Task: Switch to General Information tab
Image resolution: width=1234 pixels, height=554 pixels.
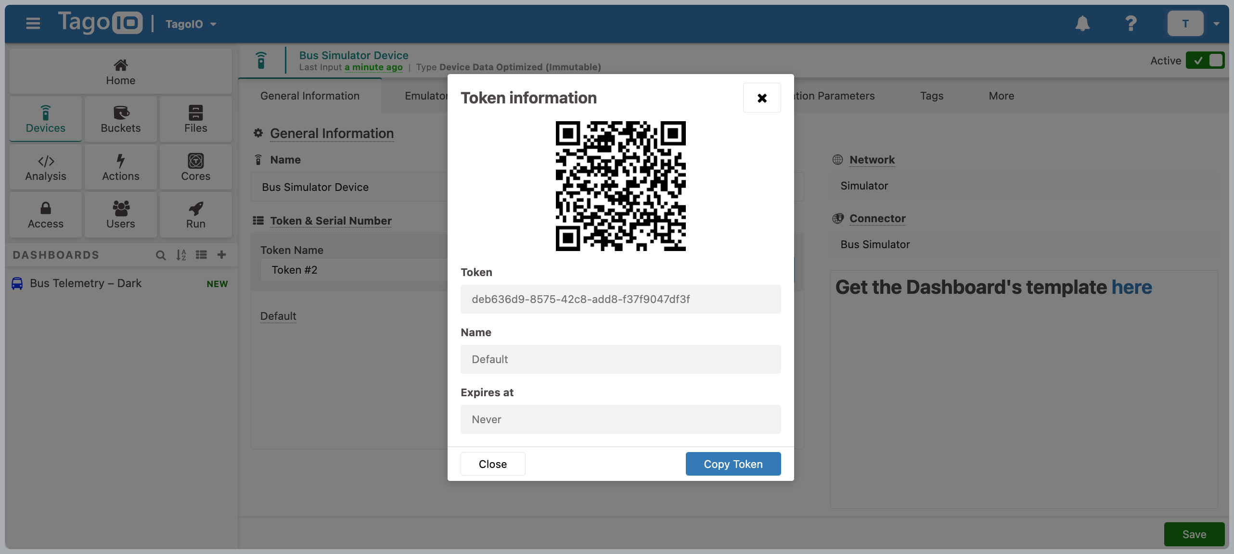Action: point(310,96)
